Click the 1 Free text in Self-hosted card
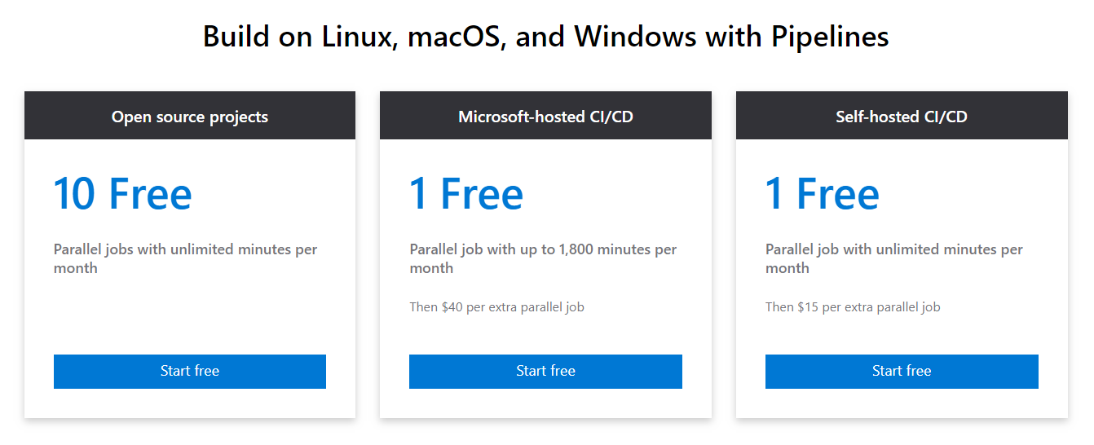Viewport: 1094px width, 445px height. [x=822, y=194]
